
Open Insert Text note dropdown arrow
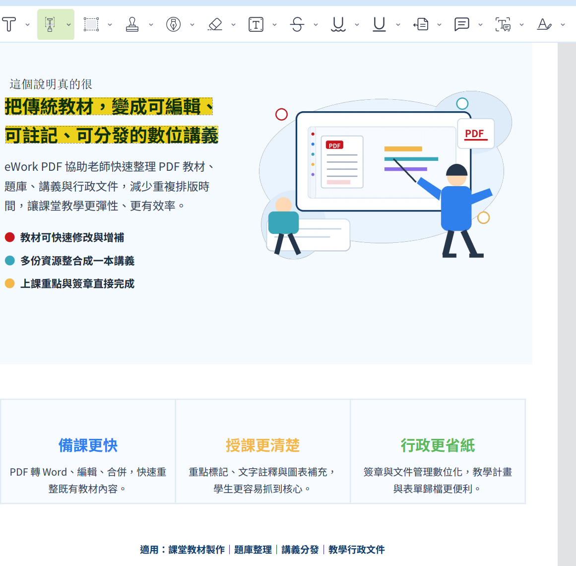[440, 25]
